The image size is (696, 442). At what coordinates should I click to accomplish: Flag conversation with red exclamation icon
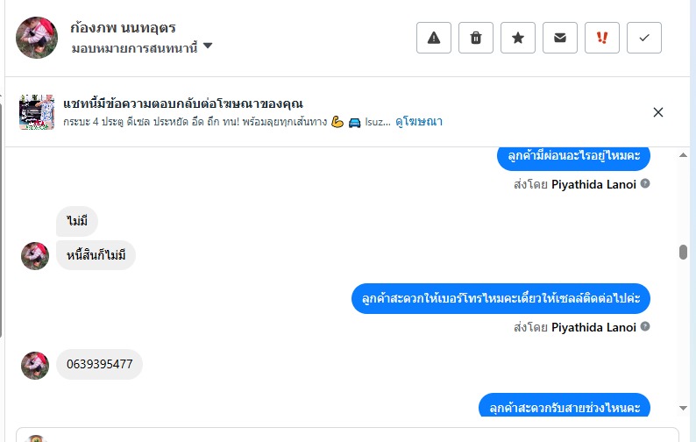click(602, 38)
